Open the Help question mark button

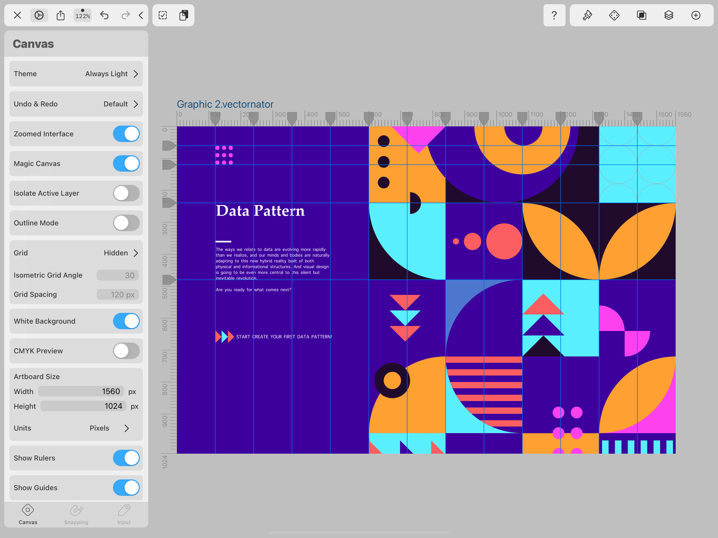tap(554, 15)
